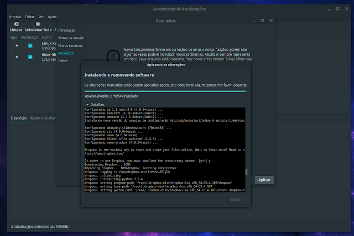
Task: Click the Selecionar Tudo toolbar icon
Action: (38, 24)
